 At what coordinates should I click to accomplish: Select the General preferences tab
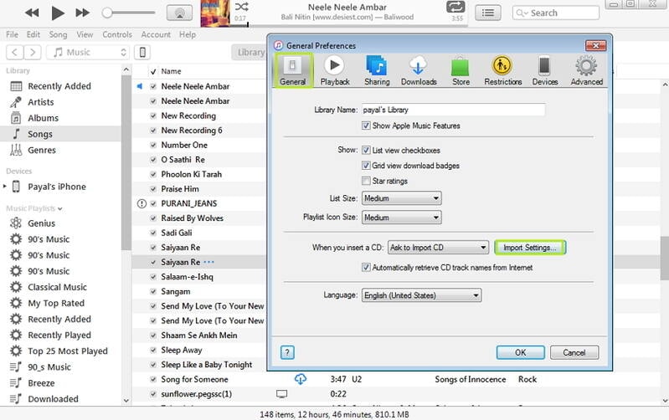point(293,71)
